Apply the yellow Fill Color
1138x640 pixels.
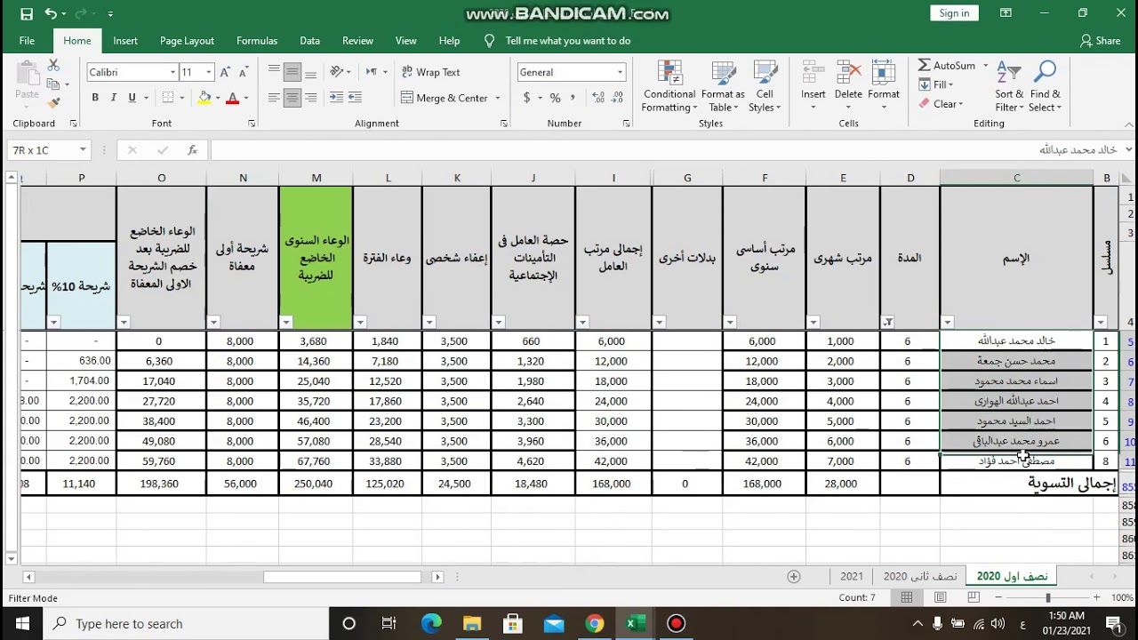pyautogui.click(x=204, y=98)
